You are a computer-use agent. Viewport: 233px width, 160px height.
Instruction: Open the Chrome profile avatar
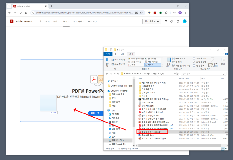tap(180, 13)
